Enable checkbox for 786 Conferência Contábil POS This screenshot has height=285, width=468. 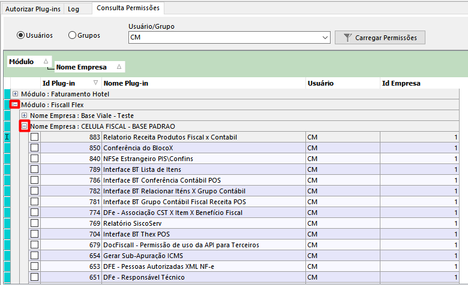coord(35,180)
